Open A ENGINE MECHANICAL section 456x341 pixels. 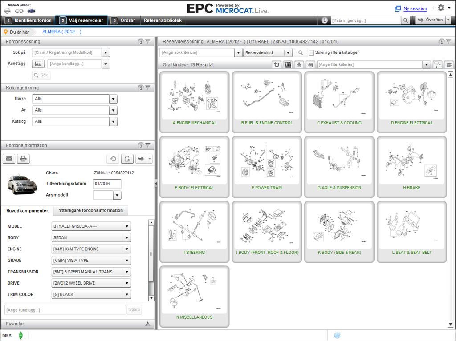point(195,102)
